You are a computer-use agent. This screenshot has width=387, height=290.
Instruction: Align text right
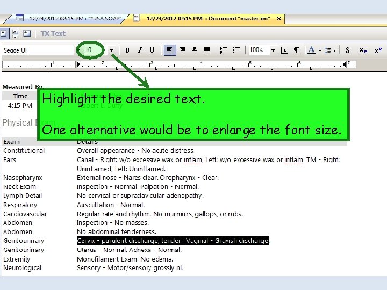[x=182, y=50]
